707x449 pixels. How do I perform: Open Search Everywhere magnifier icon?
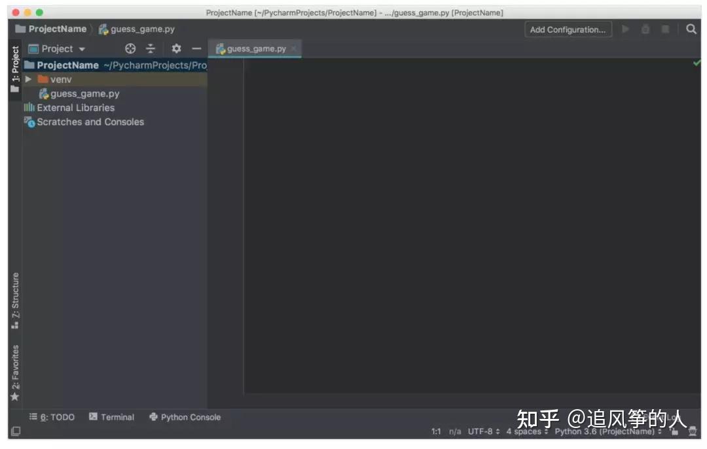pos(692,29)
